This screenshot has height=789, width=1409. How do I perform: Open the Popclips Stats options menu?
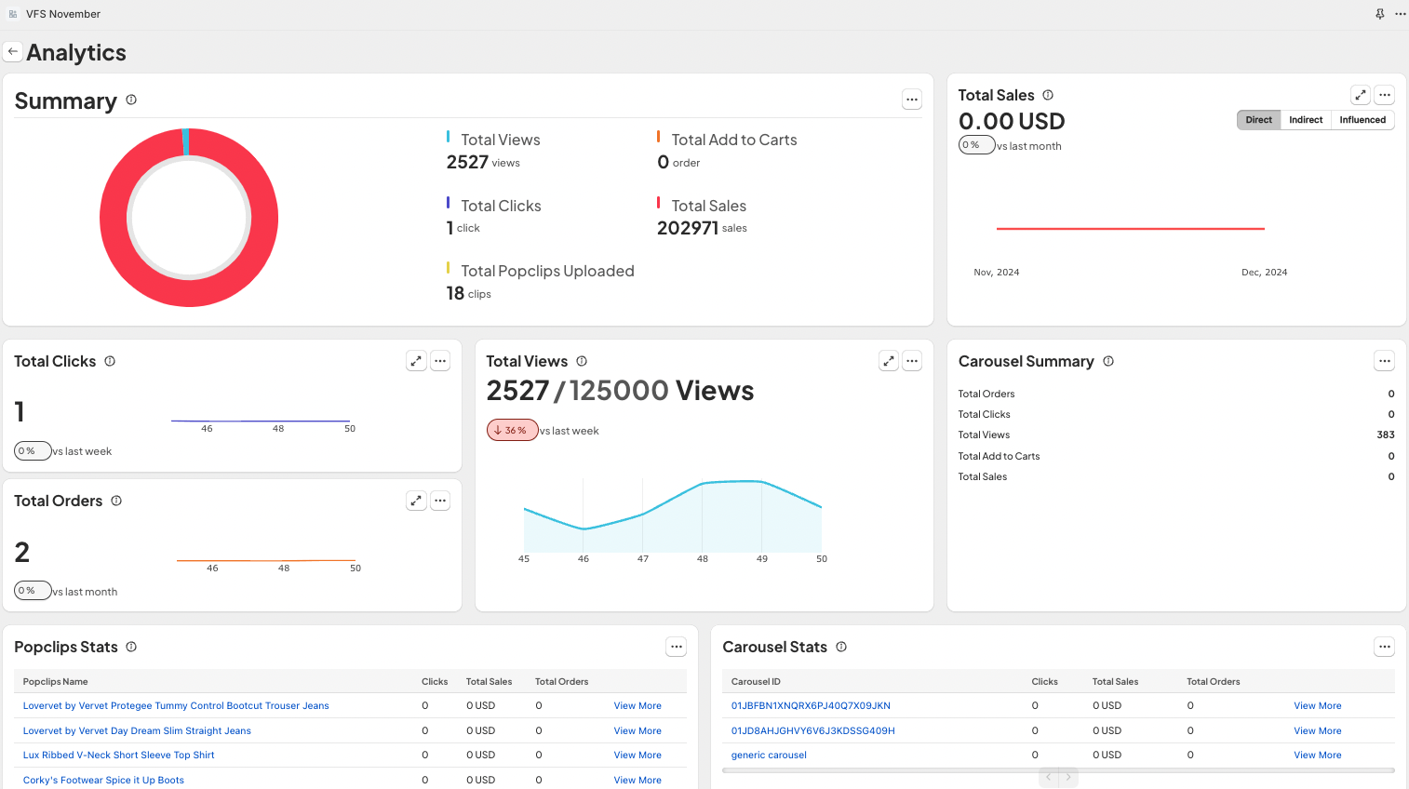click(677, 647)
